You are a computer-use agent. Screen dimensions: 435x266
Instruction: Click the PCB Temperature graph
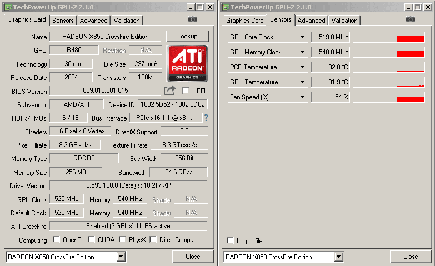[389, 67]
